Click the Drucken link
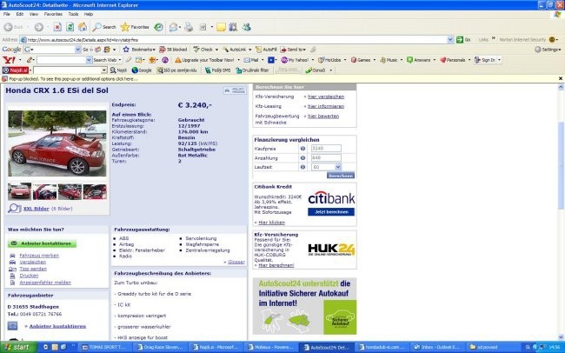The height and width of the screenshot is (353, 565). (29, 276)
